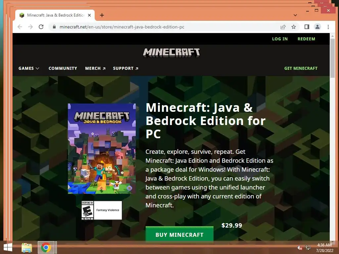This screenshot has width=339, height=254.
Task: Bookmark this page with the star icon
Action: coord(294,27)
